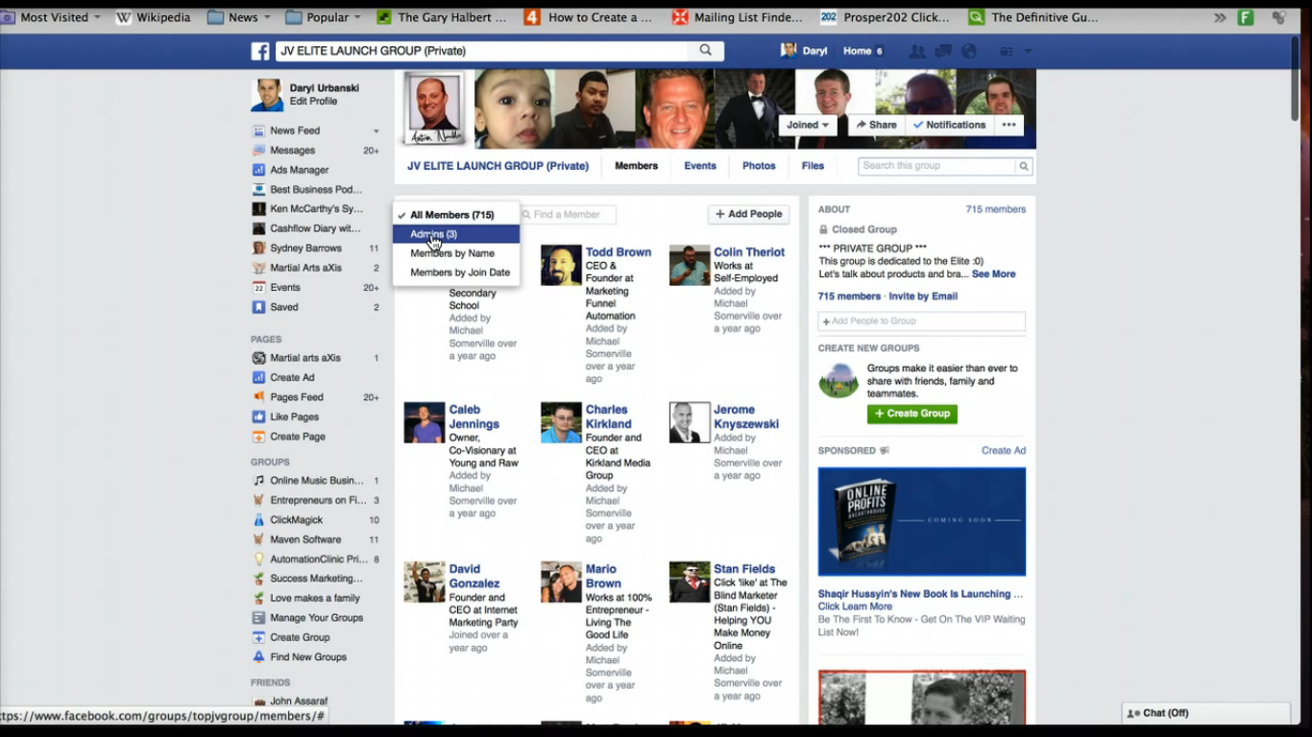Click the green Create Group button
The height and width of the screenshot is (737, 1312).
[x=912, y=414]
